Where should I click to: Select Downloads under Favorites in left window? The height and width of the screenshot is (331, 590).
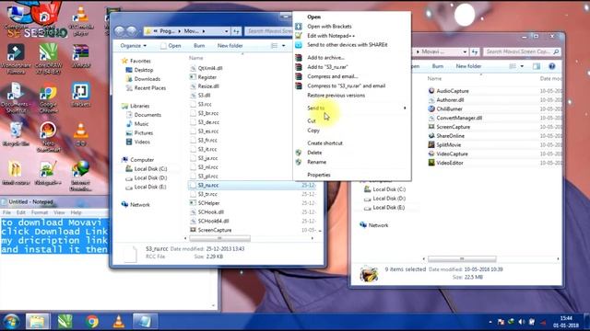(147, 79)
